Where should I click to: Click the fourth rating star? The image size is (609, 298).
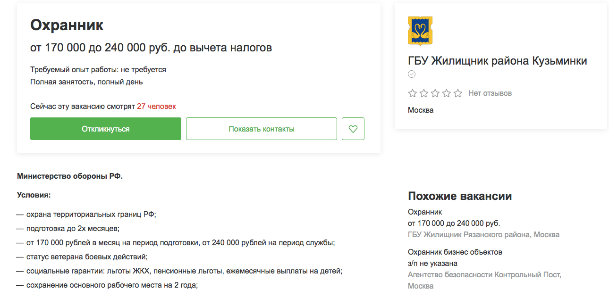(x=446, y=93)
